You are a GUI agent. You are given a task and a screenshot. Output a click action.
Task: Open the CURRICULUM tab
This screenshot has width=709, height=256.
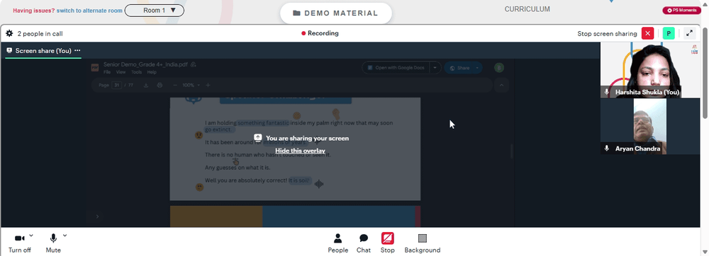point(527,9)
